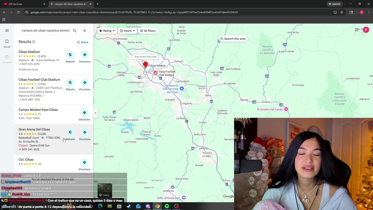Open the Campo Béisbol Paso Cibao result

[x=38, y=110]
